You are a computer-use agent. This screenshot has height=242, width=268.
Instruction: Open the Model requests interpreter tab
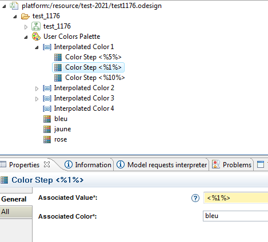point(162,165)
